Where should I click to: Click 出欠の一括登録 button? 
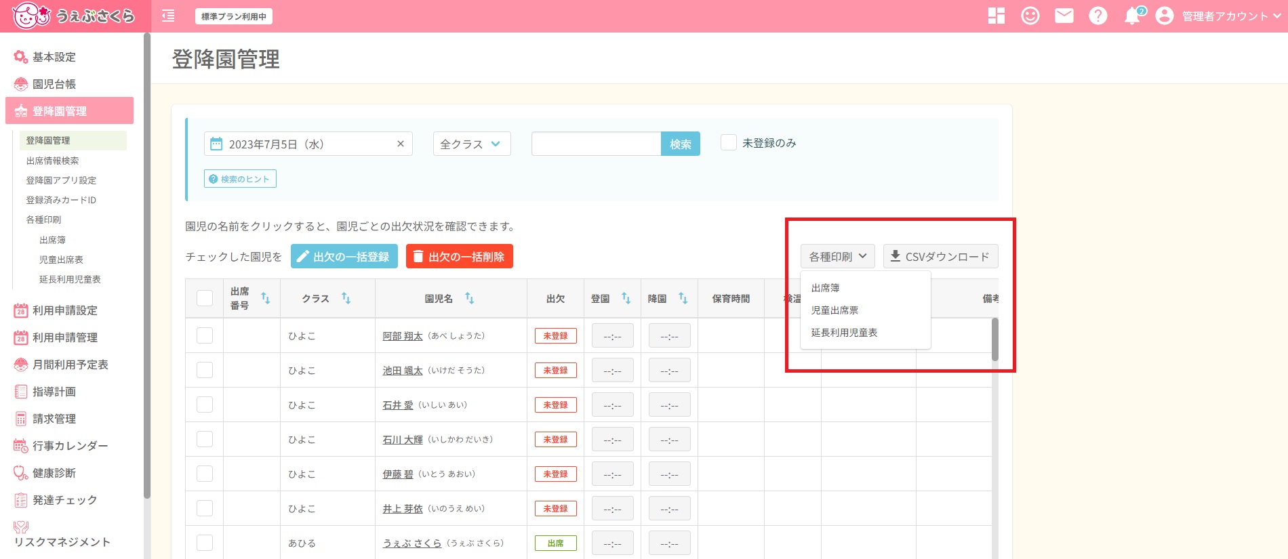click(344, 257)
